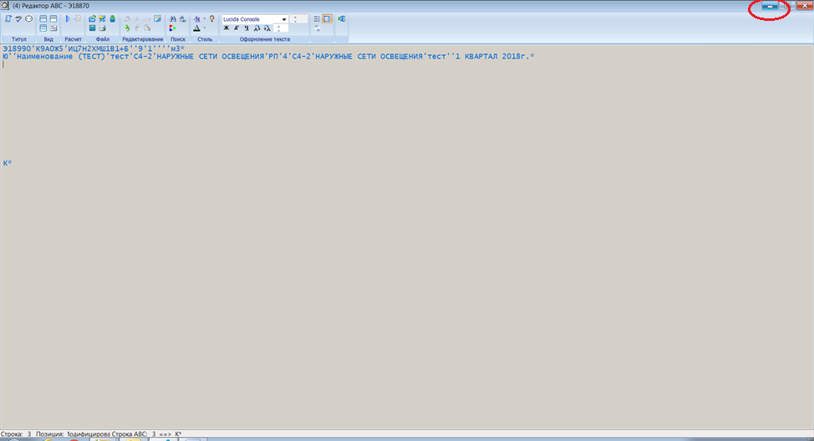Click 'Строка АВС: 3 ==> K*' status entry
This screenshot has width=814, height=441.
click(x=147, y=433)
